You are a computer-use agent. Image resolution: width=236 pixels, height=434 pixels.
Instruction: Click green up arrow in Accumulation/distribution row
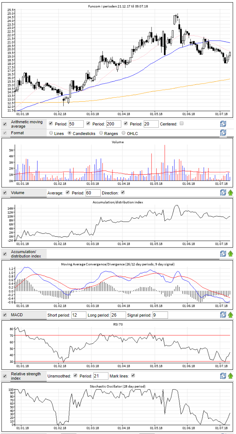[231, 254]
